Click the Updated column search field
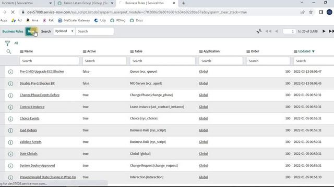 314,61
